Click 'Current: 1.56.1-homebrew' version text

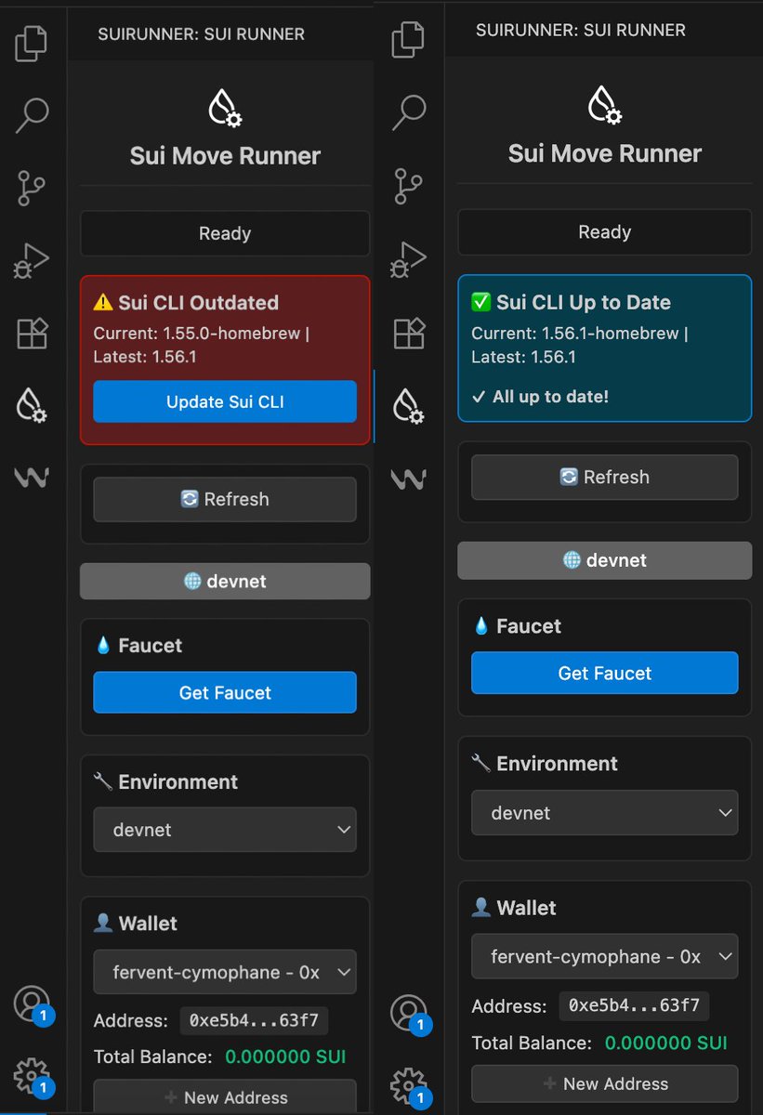click(576, 333)
